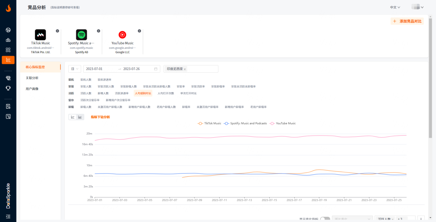Toggle YouTube Music series in chart legend

click(283, 123)
